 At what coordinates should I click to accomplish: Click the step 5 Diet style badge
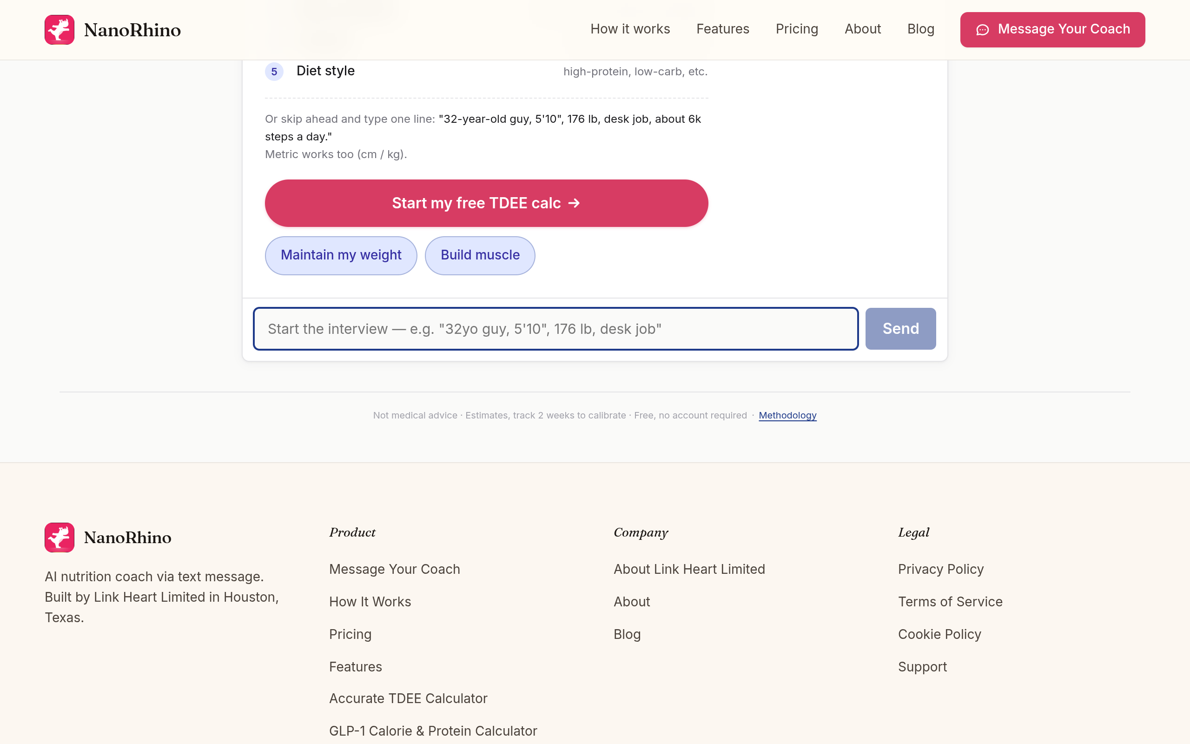click(x=274, y=71)
